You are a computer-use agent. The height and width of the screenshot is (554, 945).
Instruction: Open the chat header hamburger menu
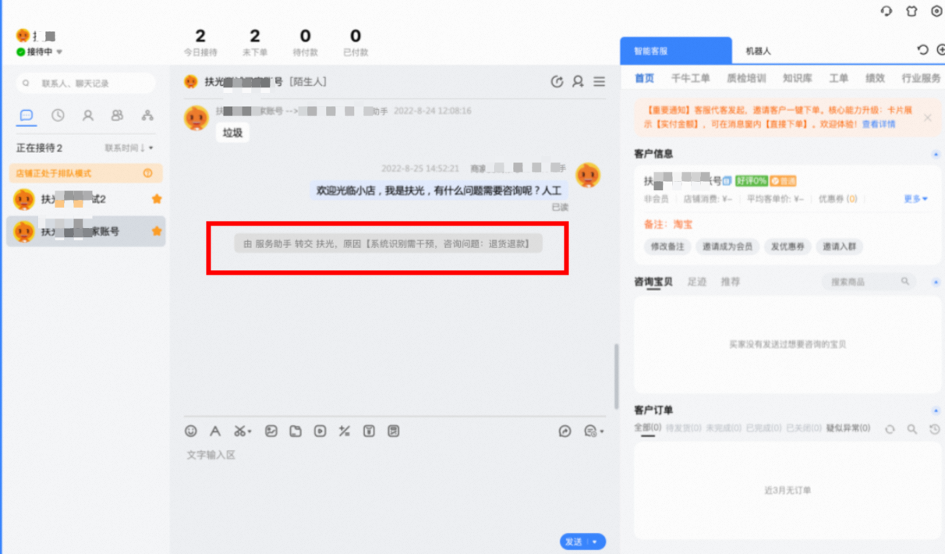599,81
